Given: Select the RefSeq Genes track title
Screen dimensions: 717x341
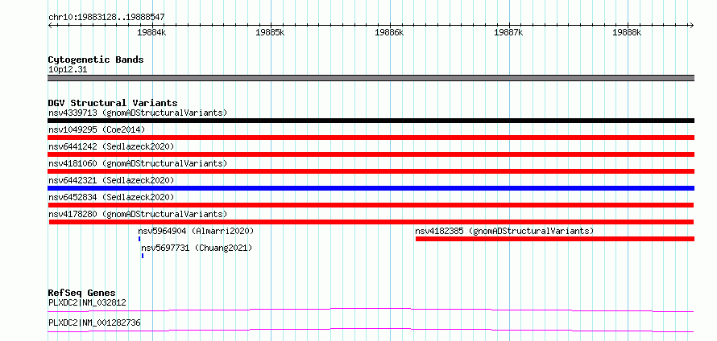Looking at the screenshot, I should point(82,293).
